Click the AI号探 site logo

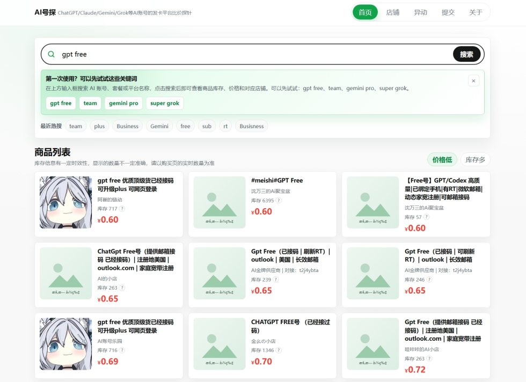pos(45,12)
